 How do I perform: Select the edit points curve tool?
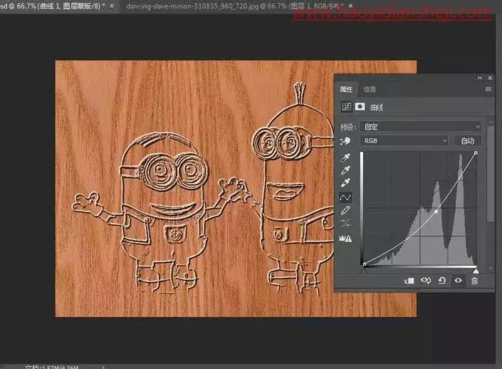pos(345,197)
